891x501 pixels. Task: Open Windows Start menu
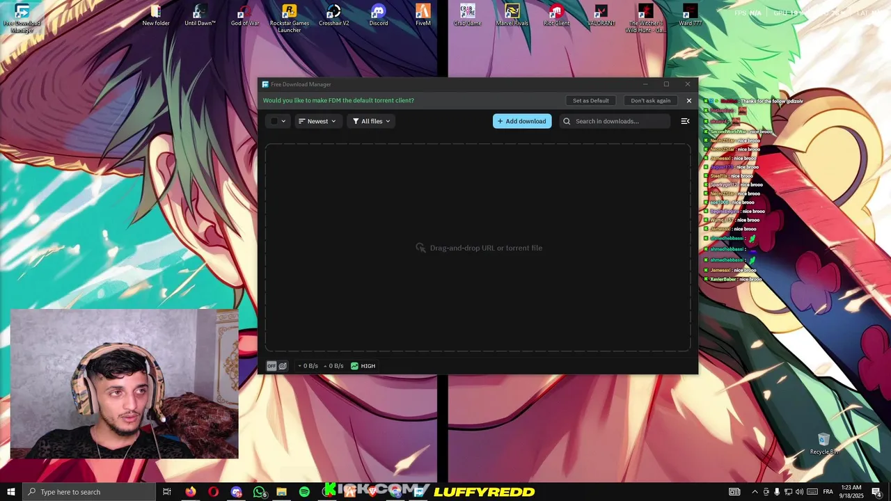(11, 492)
